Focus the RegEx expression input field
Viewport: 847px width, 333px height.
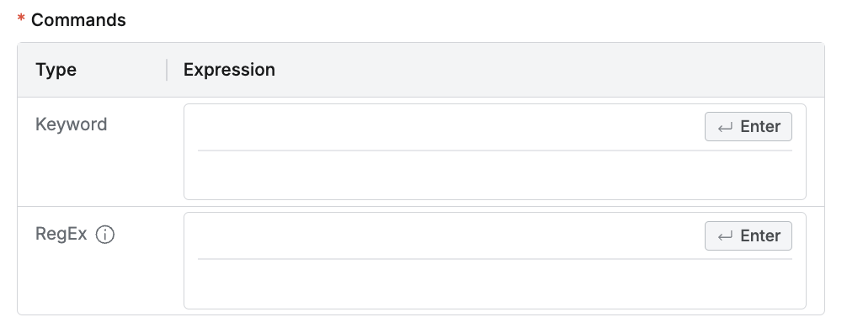pos(450,235)
